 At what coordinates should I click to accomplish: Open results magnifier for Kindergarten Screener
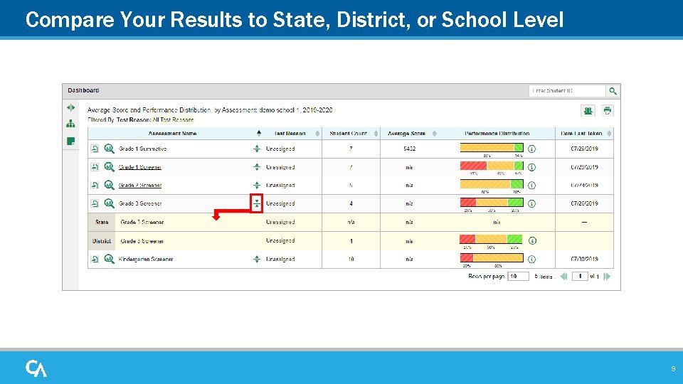(x=109, y=260)
